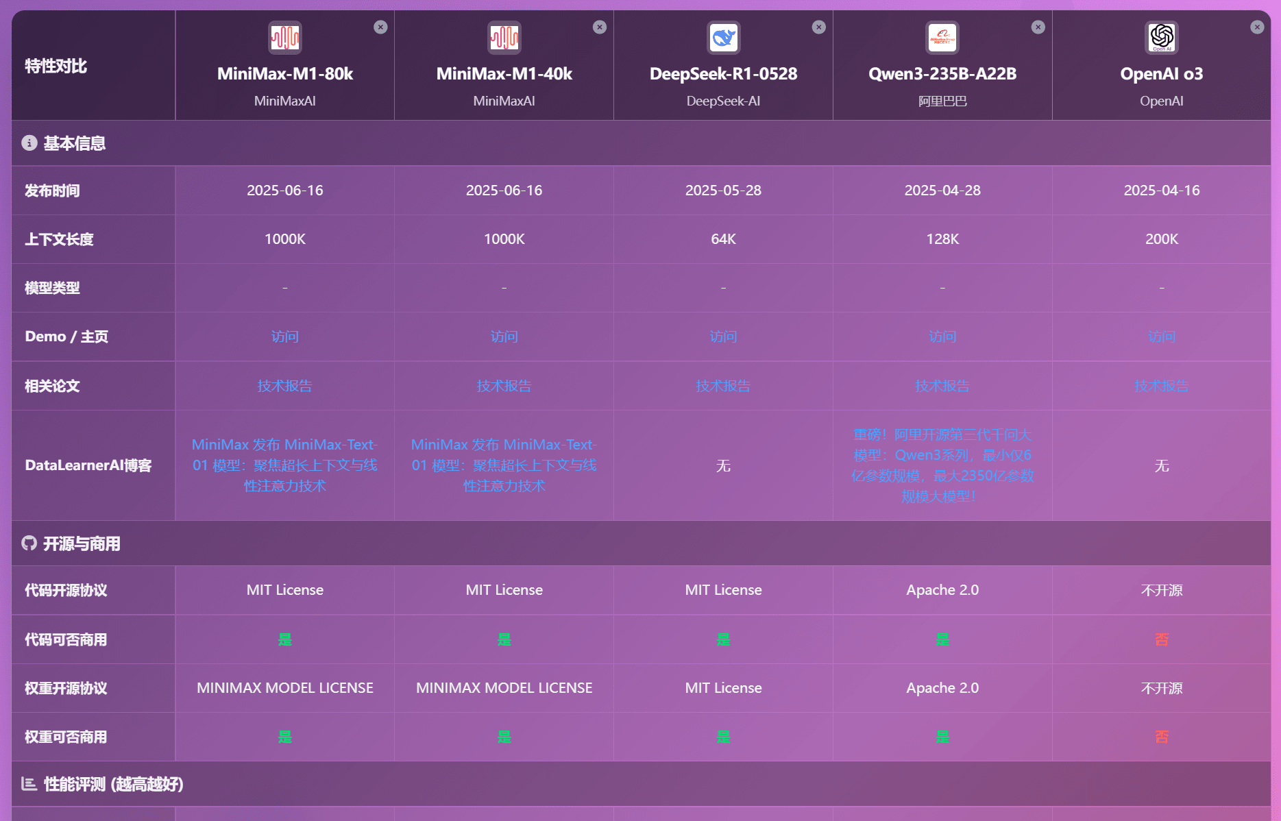1281x821 pixels.
Task: Click the 相关论文 row label
Action: 52,386
